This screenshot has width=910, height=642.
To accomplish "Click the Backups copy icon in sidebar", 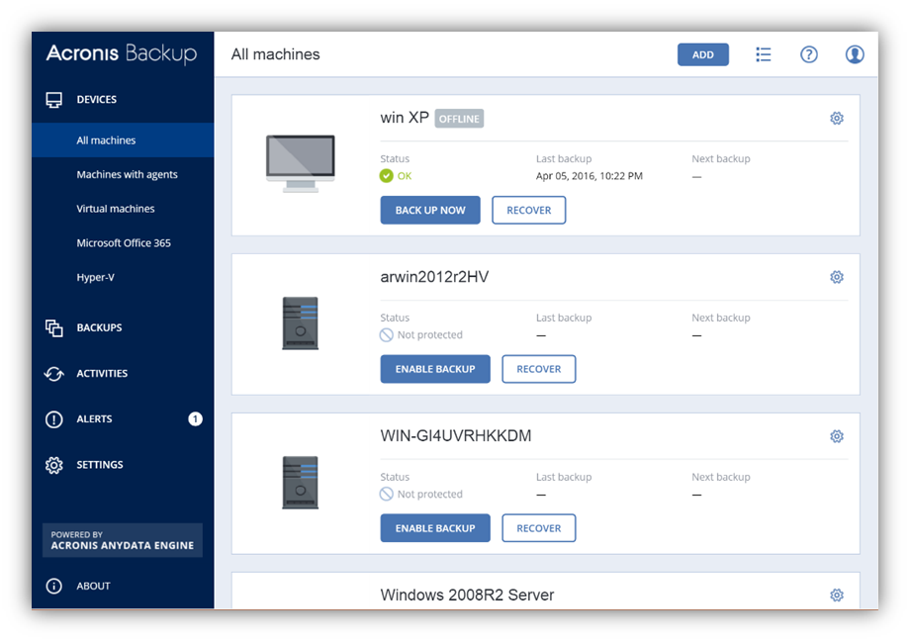I will pyautogui.click(x=54, y=328).
